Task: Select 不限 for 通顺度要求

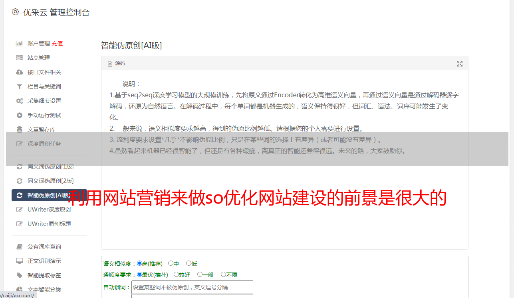Action: [x=223, y=274]
